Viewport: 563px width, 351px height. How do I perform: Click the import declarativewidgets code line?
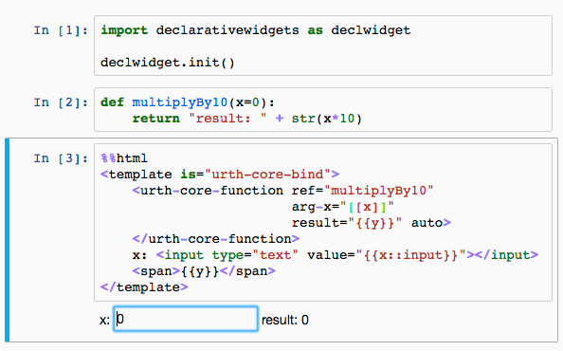coord(256,30)
